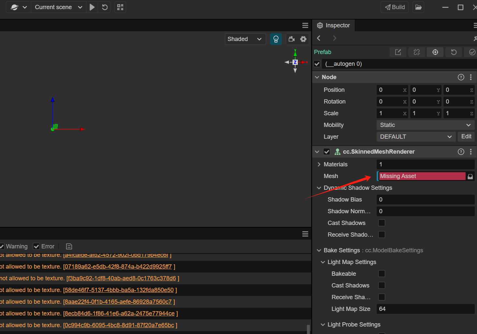Open the 07189a62-e5db texture UUID link
477x334 pixels.
coord(118,267)
